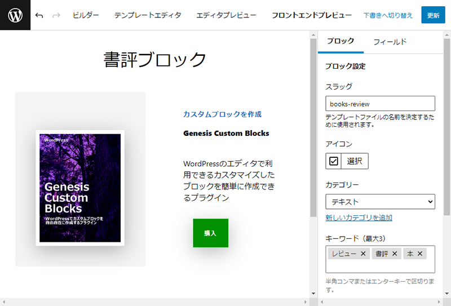Open the カテゴリー dropdown set to テキスト
The width and height of the screenshot is (451, 306).
tap(380, 202)
